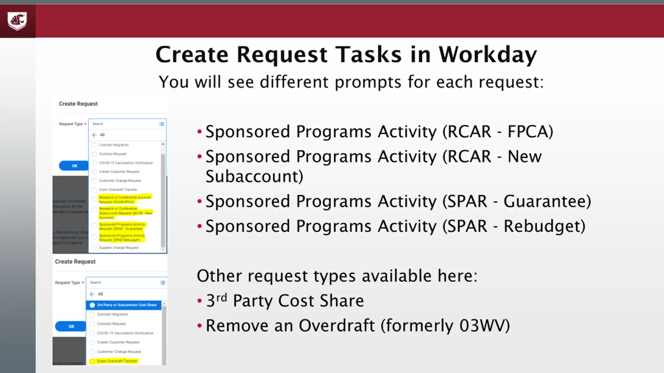Open prompt list icon in upper Request Type field
Viewport: 664px width, 373px height.
[162, 124]
